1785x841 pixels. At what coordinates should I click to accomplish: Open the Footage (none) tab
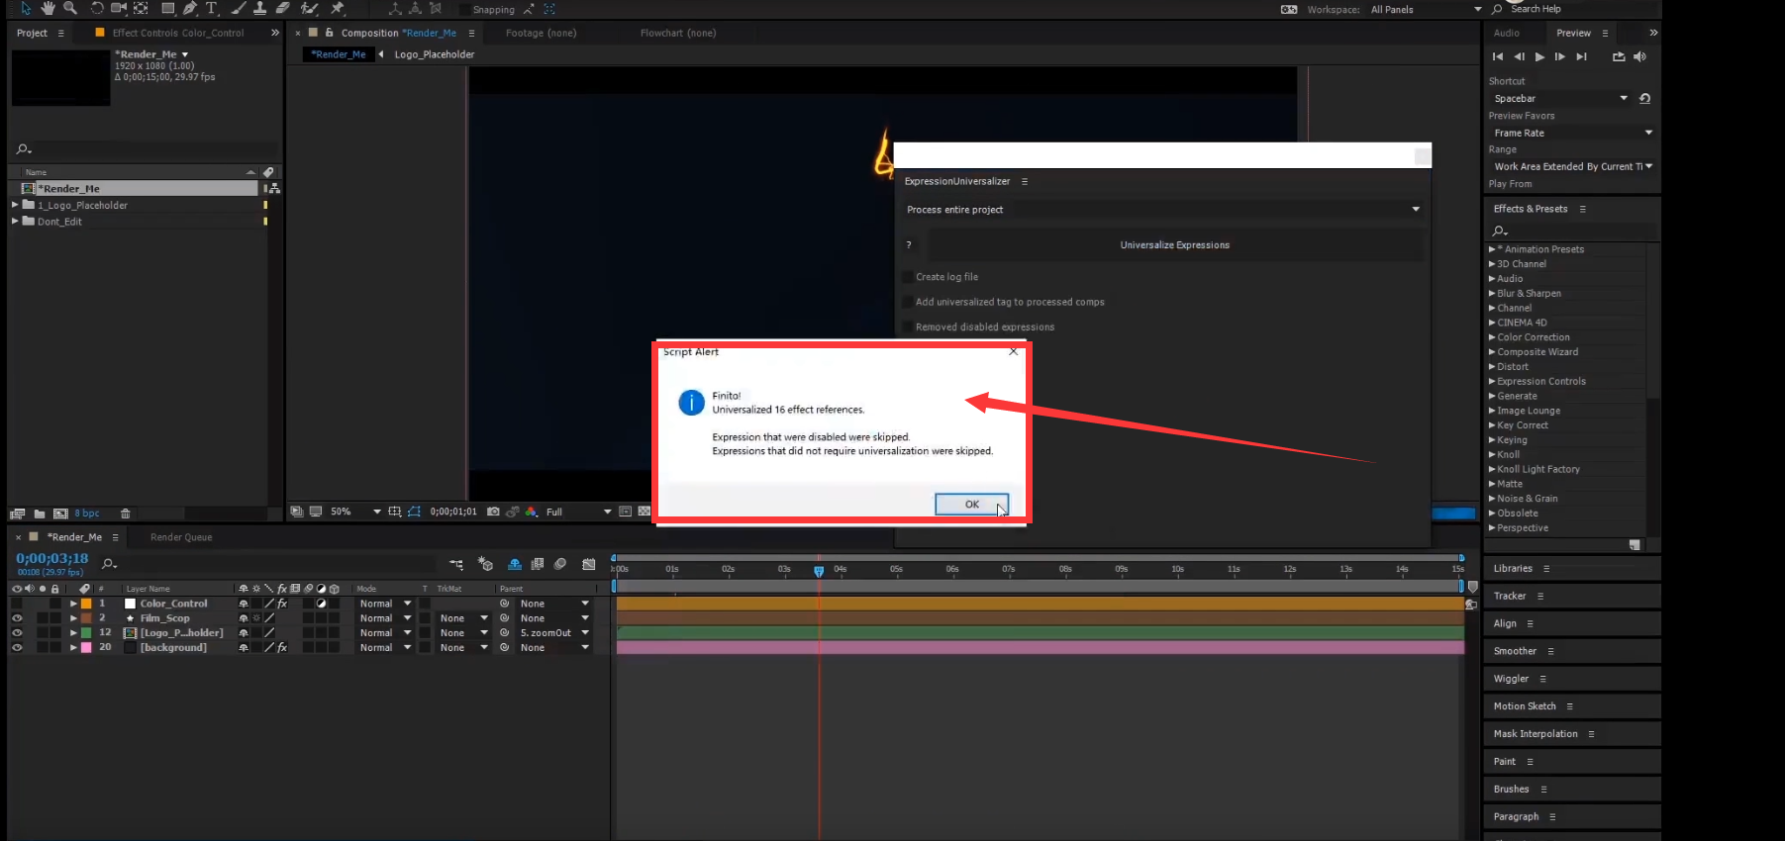[x=541, y=33]
